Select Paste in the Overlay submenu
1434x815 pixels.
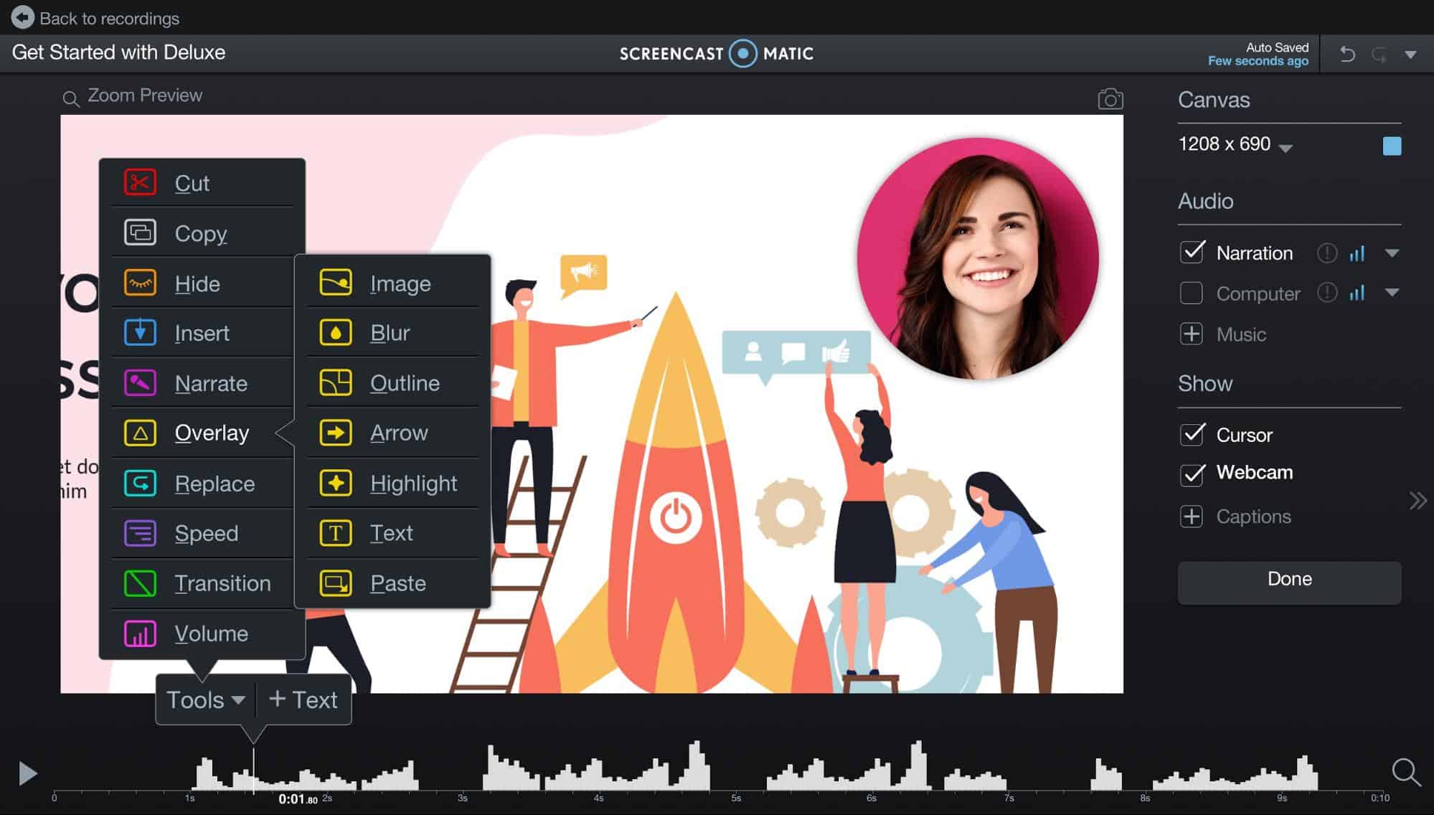point(397,583)
